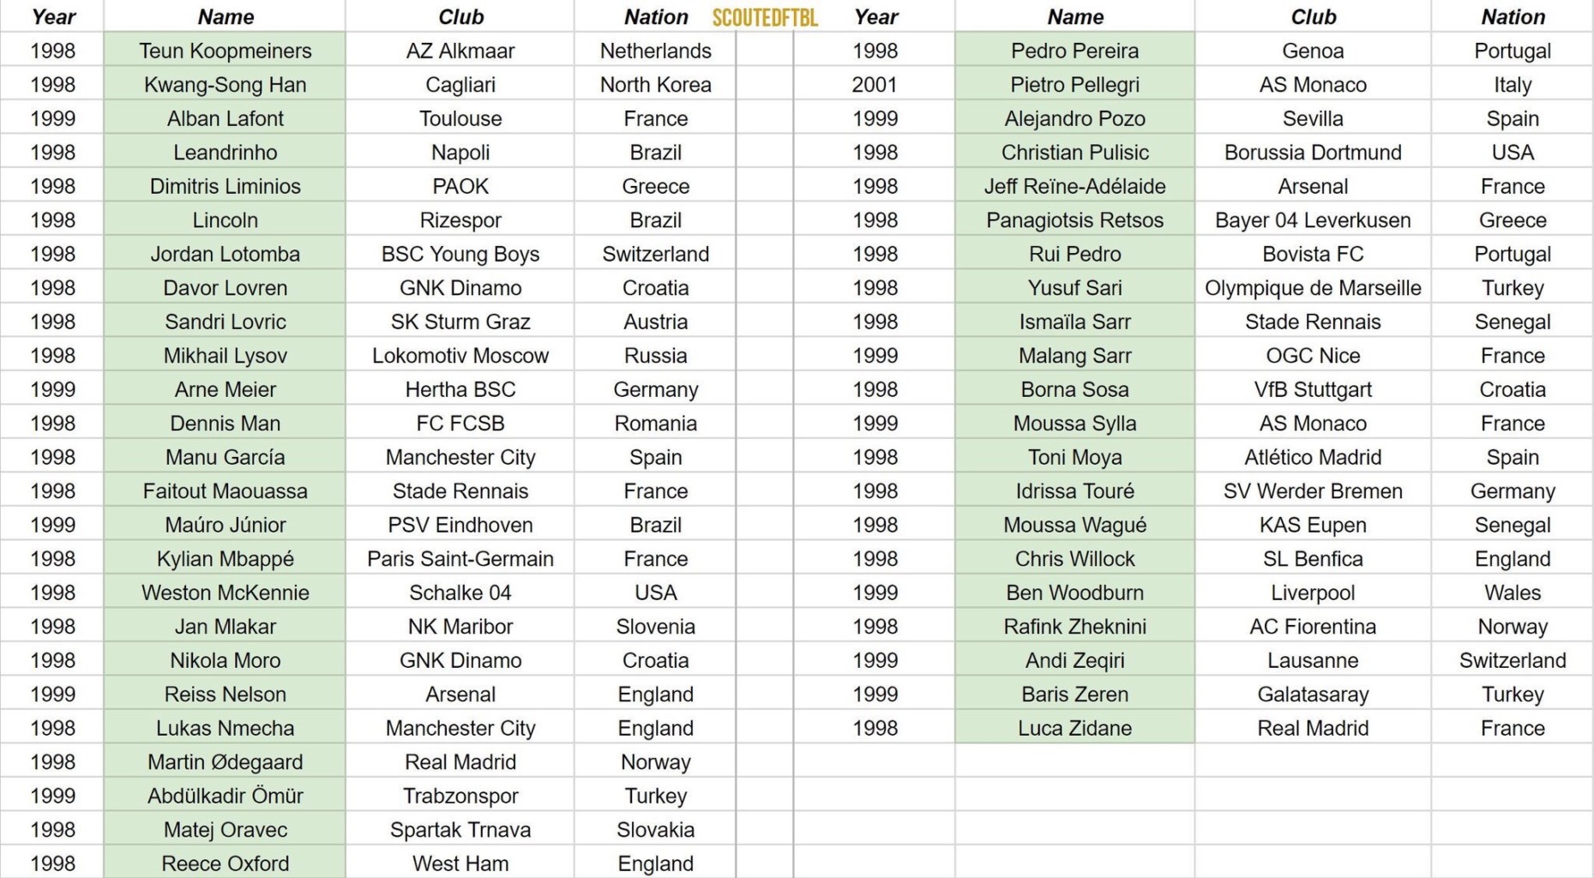Click the Christian Pulisic name cell
This screenshot has width=1594, height=878.
point(1074,153)
